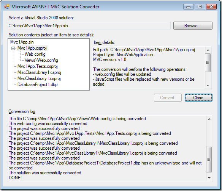Click Item details scrollbar thumb
This screenshot has width=222, height=191.
(208, 63)
